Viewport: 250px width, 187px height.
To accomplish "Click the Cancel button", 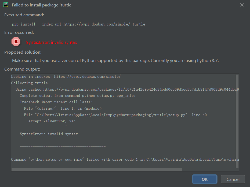I will coord(233,179).
